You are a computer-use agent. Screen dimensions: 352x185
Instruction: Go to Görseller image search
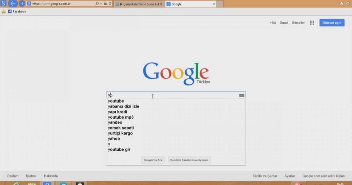pos(298,23)
